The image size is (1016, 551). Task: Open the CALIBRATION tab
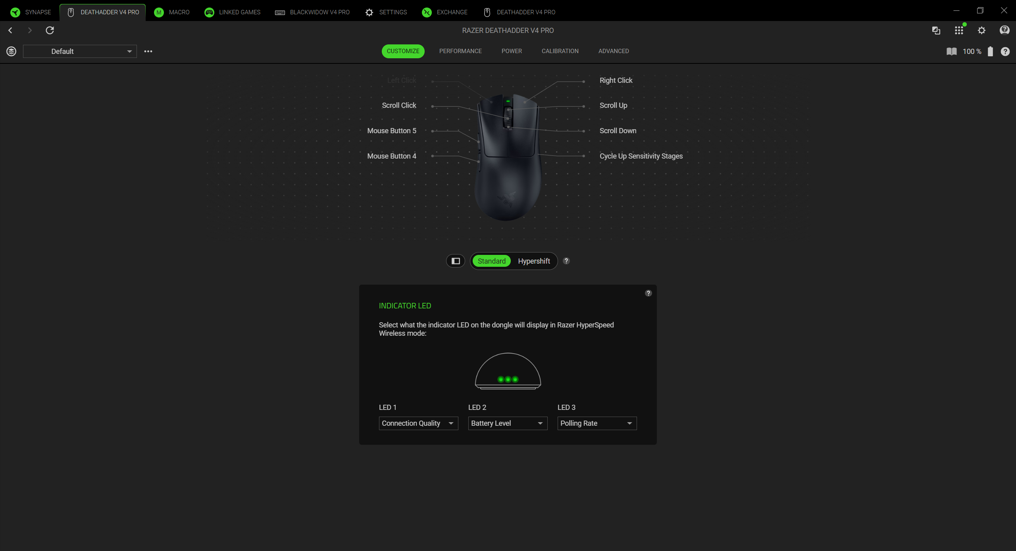pos(560,51)
